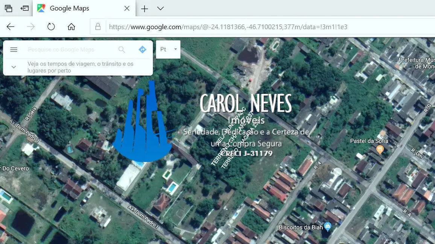Open the tab actions chevron next to new tab
This screenshot has height=244, width=435.
pos(160,8)
